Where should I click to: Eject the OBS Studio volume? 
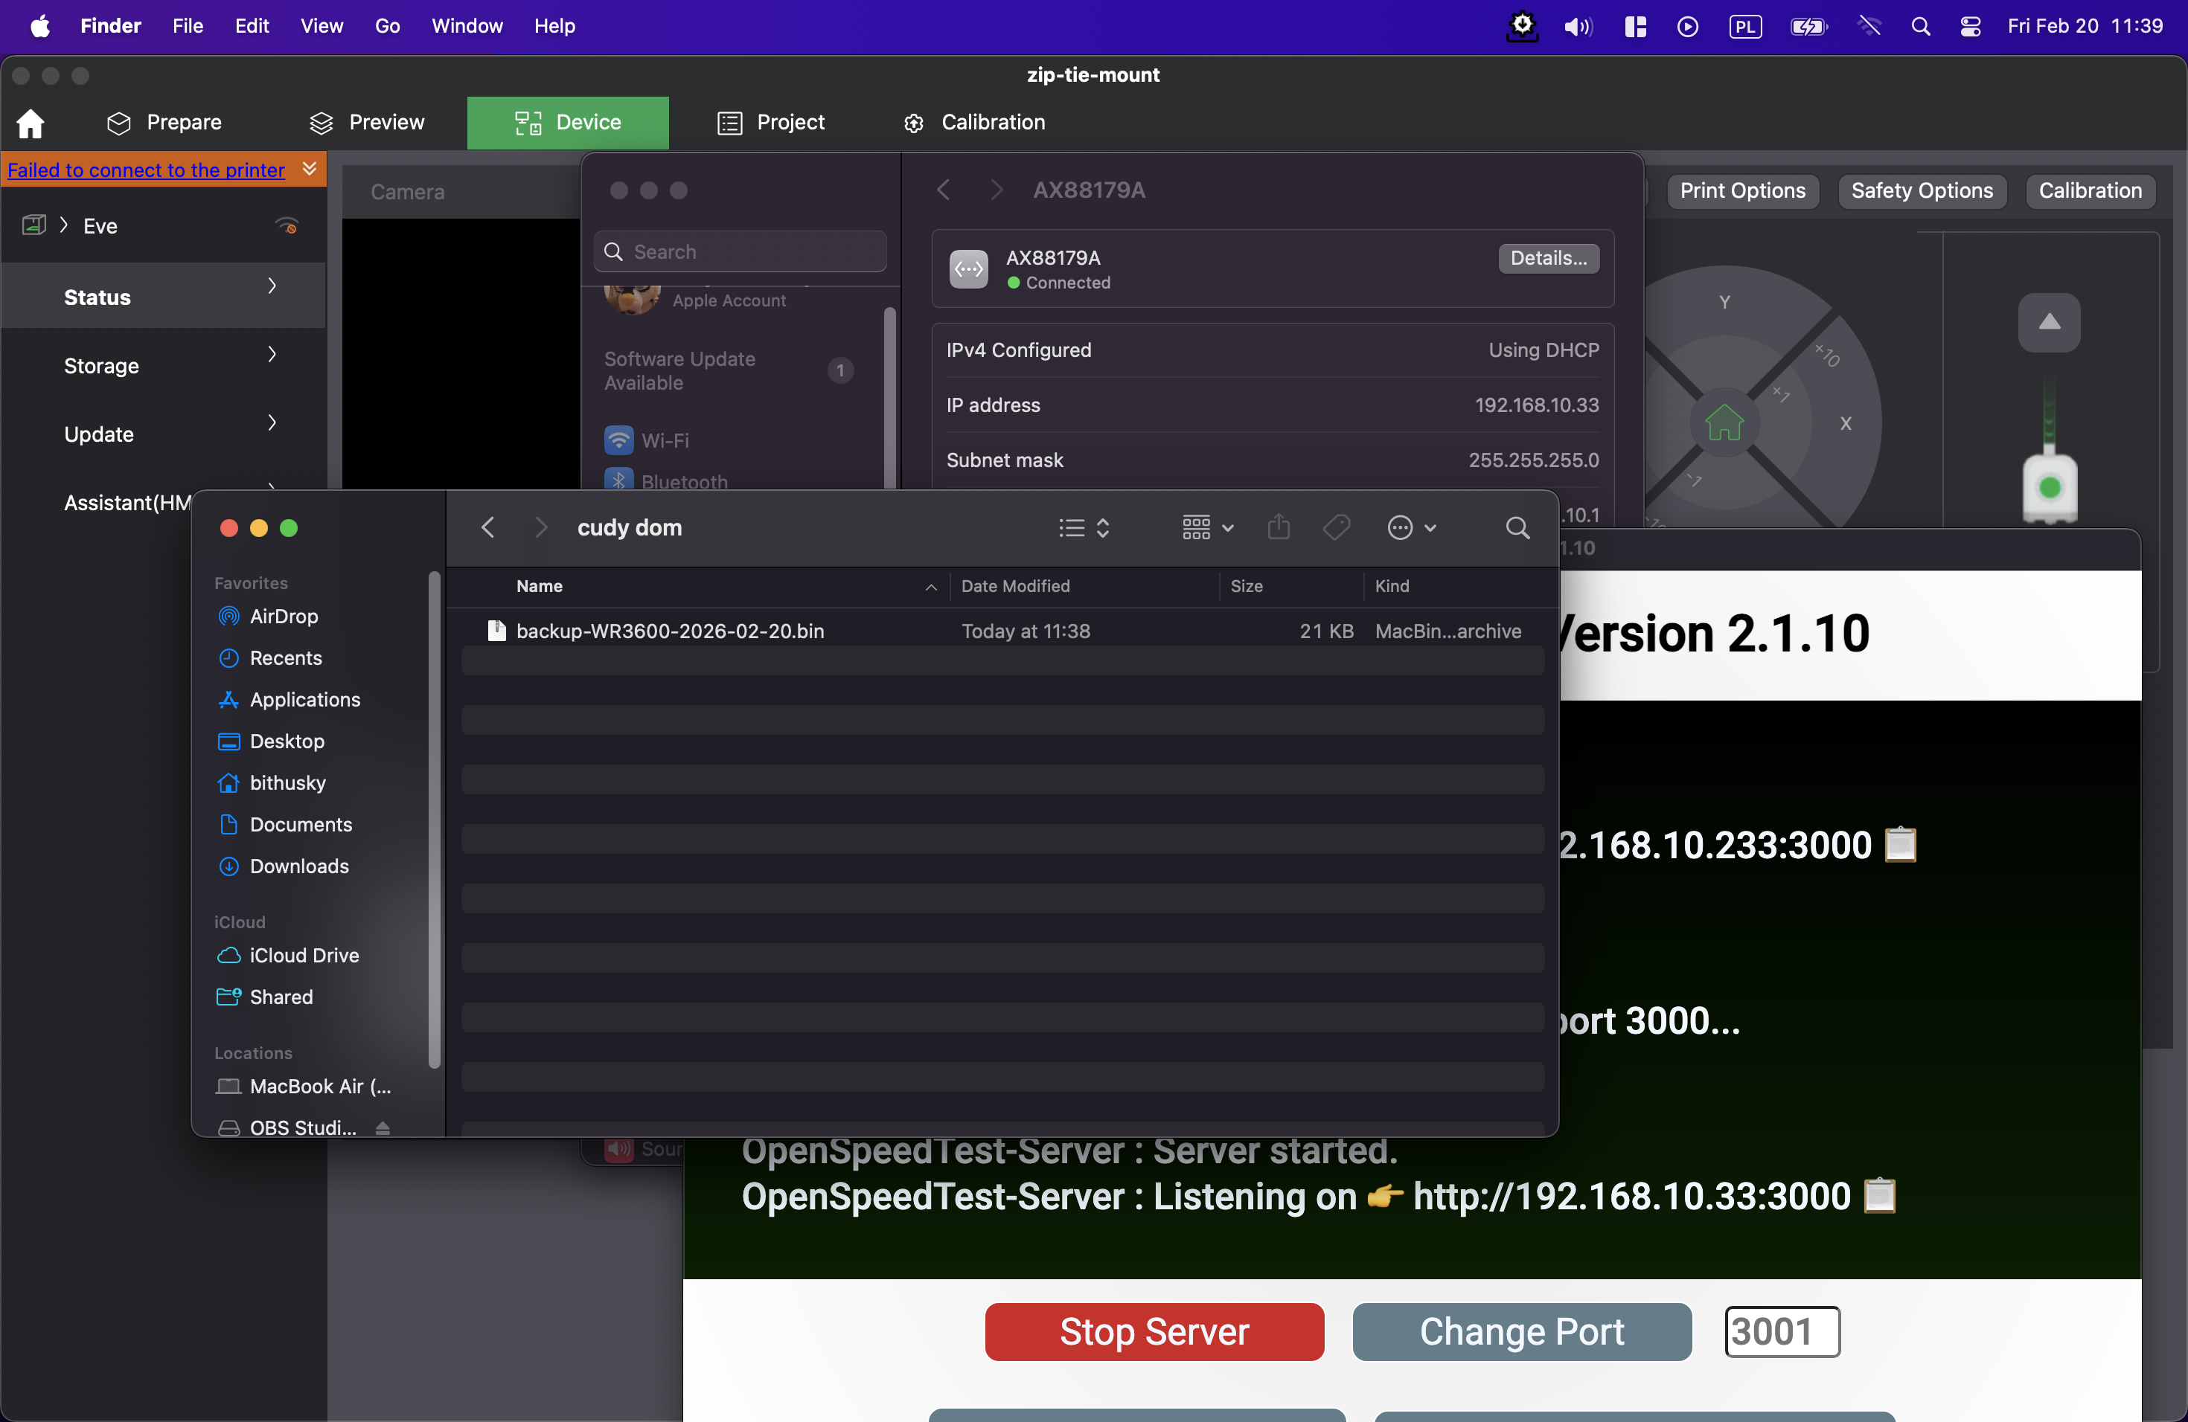coord(383,1128)
